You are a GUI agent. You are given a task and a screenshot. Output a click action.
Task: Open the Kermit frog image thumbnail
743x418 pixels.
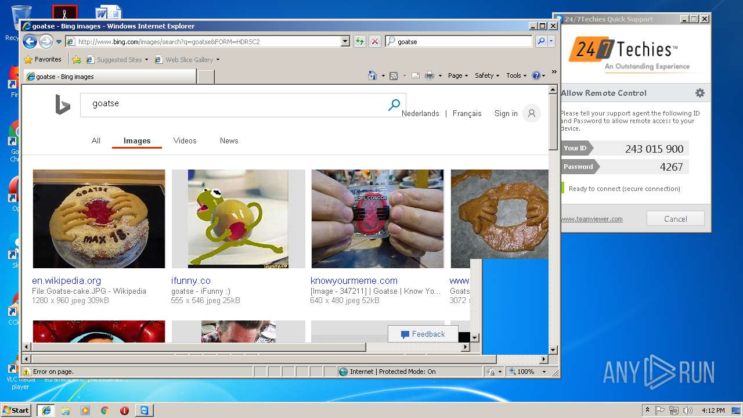(238, 219)
